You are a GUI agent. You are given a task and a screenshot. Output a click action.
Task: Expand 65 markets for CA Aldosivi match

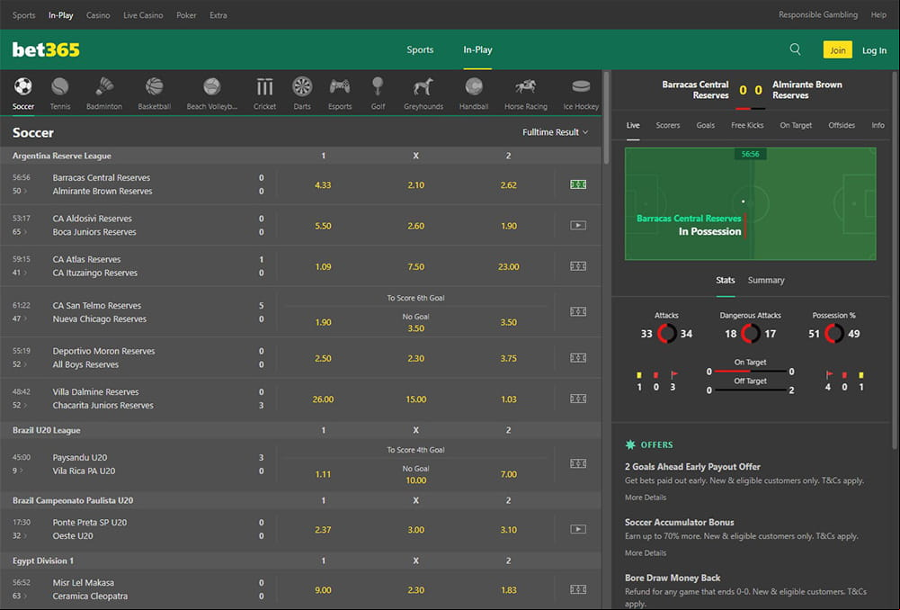click(20, 231)
